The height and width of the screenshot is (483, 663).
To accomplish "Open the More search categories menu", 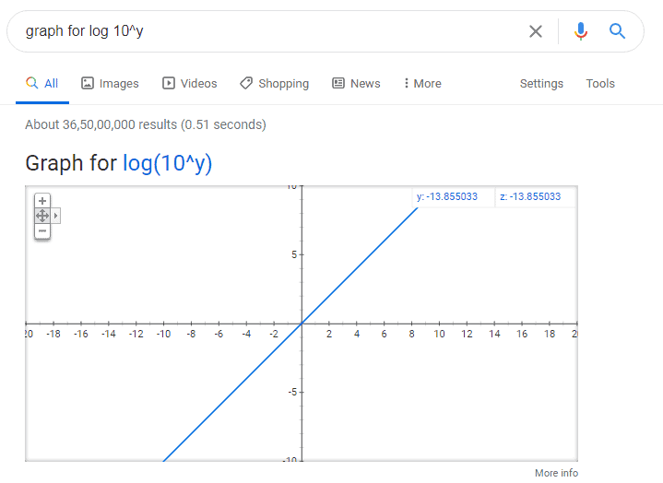I will (422, 84).
